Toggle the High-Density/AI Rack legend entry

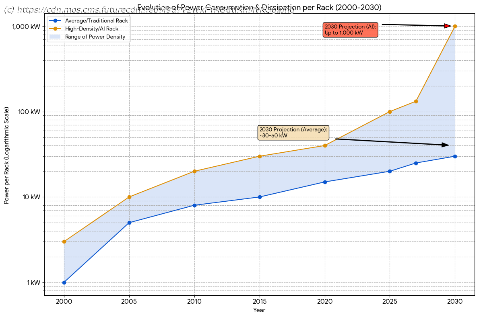coord(91,29)
